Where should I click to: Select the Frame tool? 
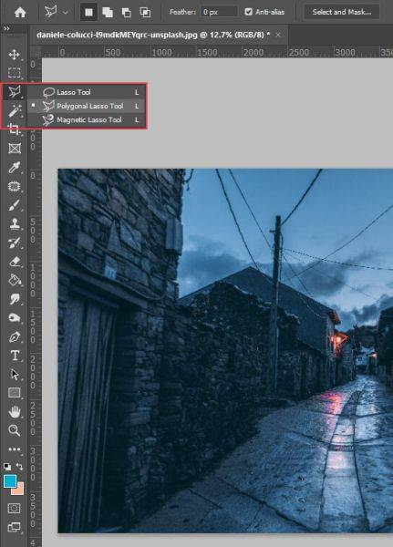pos(15,149)
